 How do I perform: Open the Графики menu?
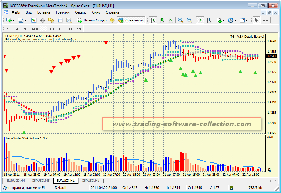click(62, 12)
